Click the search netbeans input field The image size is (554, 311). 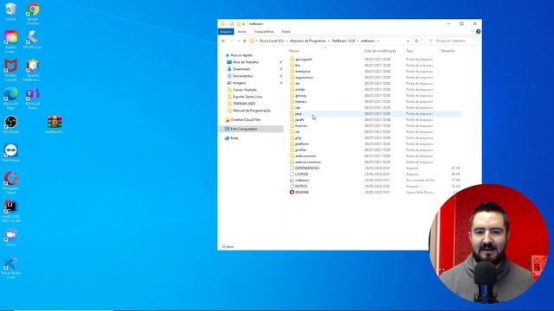coord(452,41)
